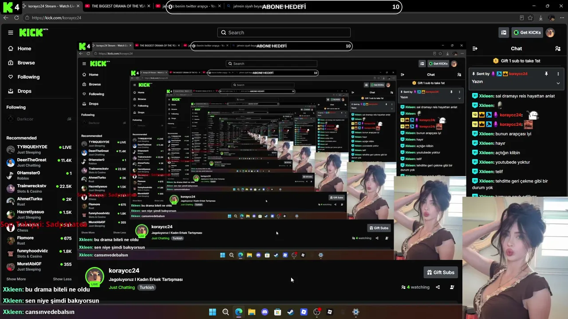568x319 pixels.
Task: Open Discord from the taskbar
Action: point(265,312)
